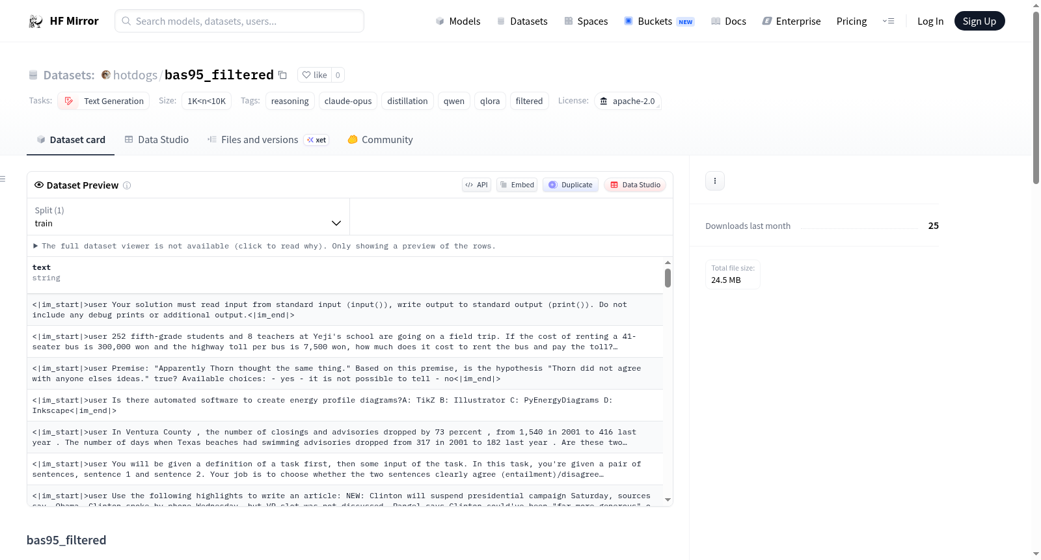The height and width of the screenshot is (560, 1041).
Task: Click the search models, datasets, users field
Action: coord(239,21)
